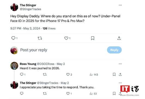Like Ross Young's reply
The image size is (145, 99).
pos(68,74)
